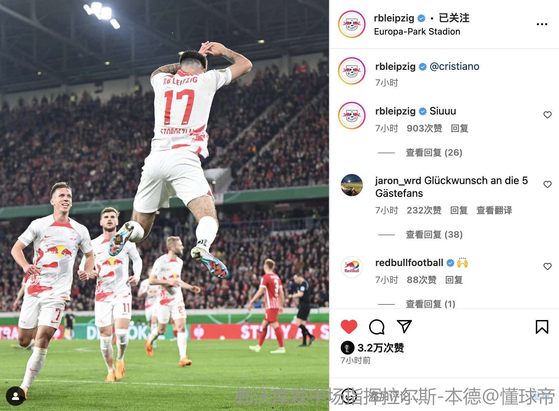Viewport: 559px width, 411px height.
Task: Open the comment speech bubble icon
Action: [x=377, y=327]
